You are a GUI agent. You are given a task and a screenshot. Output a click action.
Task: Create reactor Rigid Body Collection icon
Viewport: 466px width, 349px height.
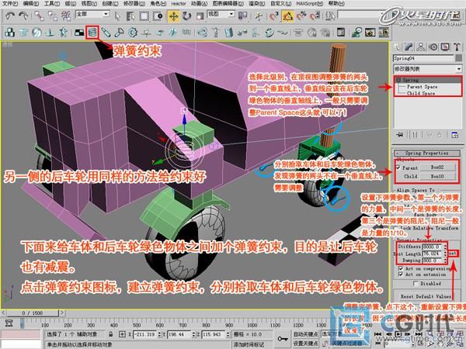(10, 32)
